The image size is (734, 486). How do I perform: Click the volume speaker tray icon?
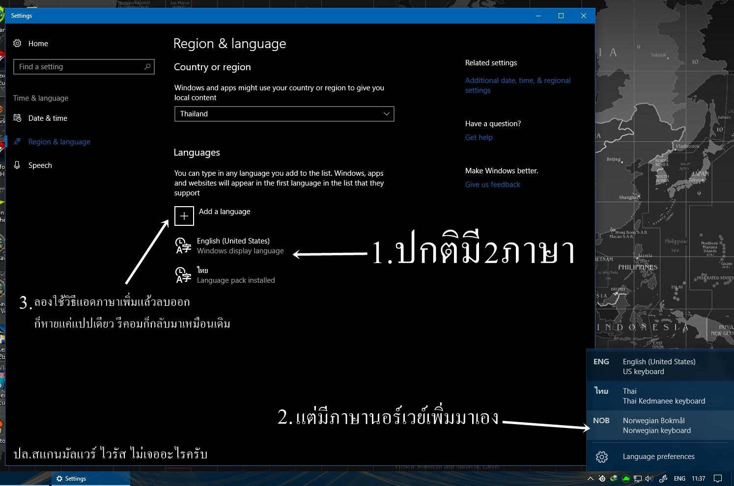[649, 479]
